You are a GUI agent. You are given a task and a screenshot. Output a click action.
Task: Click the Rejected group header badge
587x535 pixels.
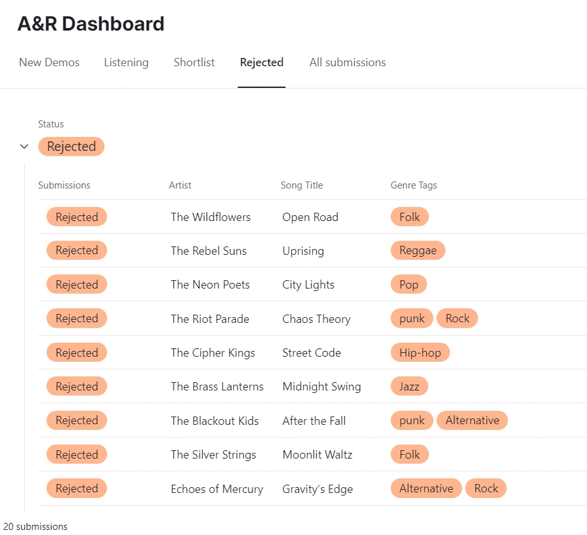71,146
